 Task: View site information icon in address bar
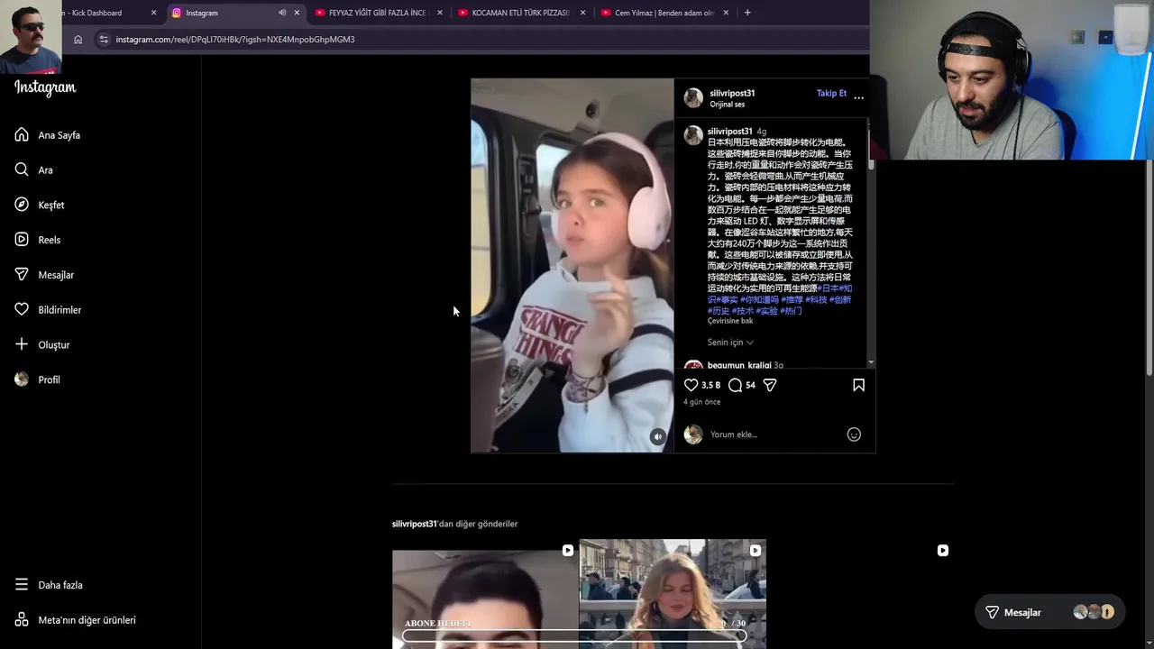click(x=104, y=40)
